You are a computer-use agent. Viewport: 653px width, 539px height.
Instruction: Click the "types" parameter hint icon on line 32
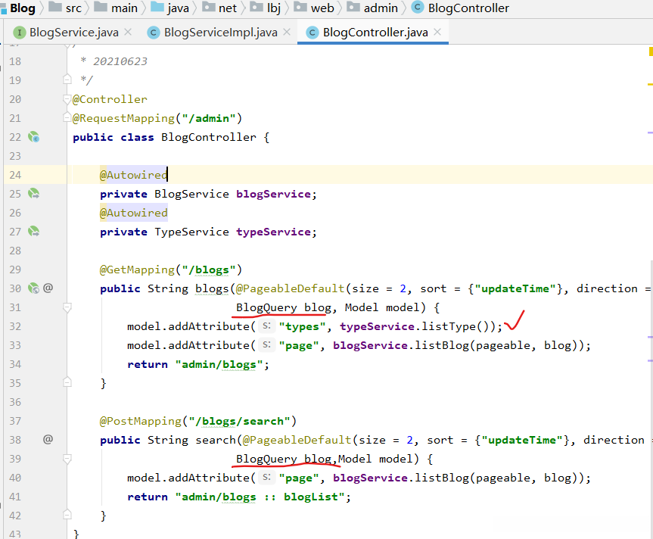tap(266, 326)
